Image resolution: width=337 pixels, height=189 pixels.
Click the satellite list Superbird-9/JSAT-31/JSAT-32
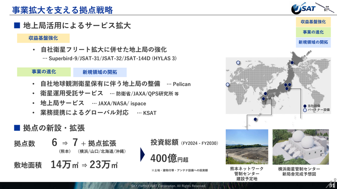click(113, 58)
